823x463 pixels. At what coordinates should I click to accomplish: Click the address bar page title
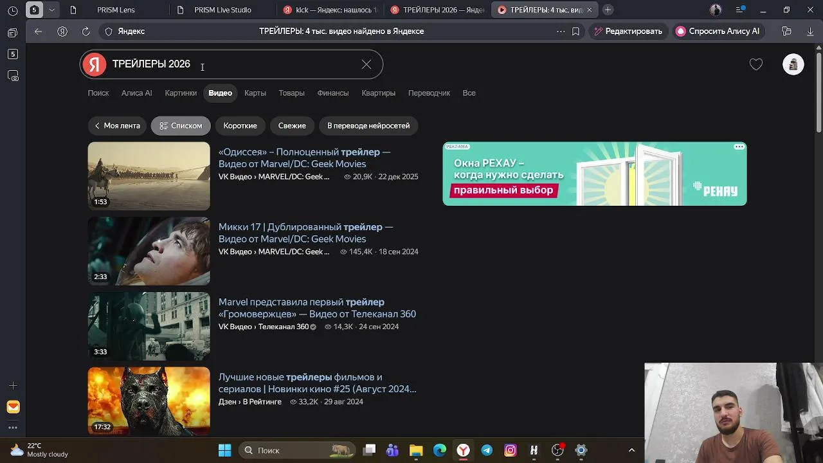tap(341, 31)
